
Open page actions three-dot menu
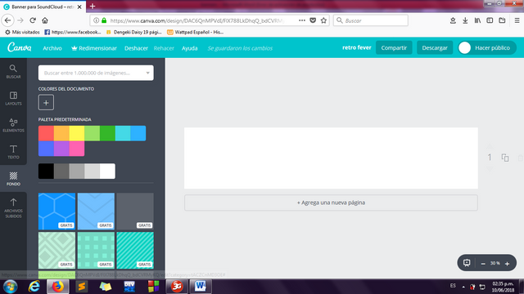coord(302,20)
